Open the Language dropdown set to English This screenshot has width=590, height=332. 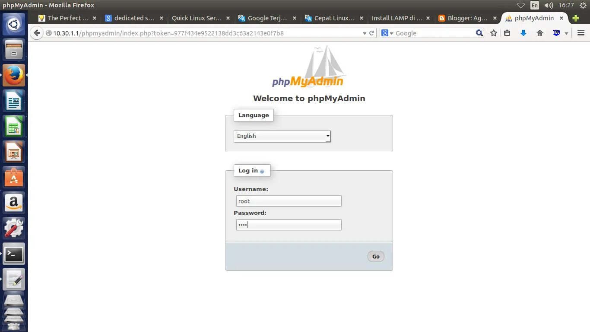282,136
